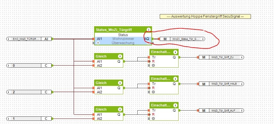
Task: Select the constant with value 1
Action: (29, 119)
